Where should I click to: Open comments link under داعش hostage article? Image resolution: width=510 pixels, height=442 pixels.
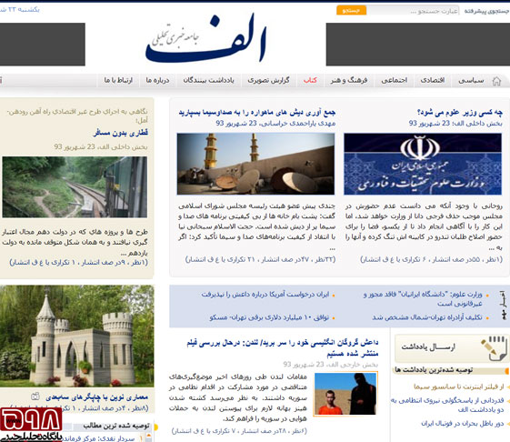[x=239, y=431]
